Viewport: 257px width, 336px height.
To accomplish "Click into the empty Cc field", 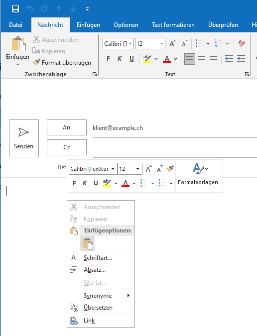I will 175,148.
